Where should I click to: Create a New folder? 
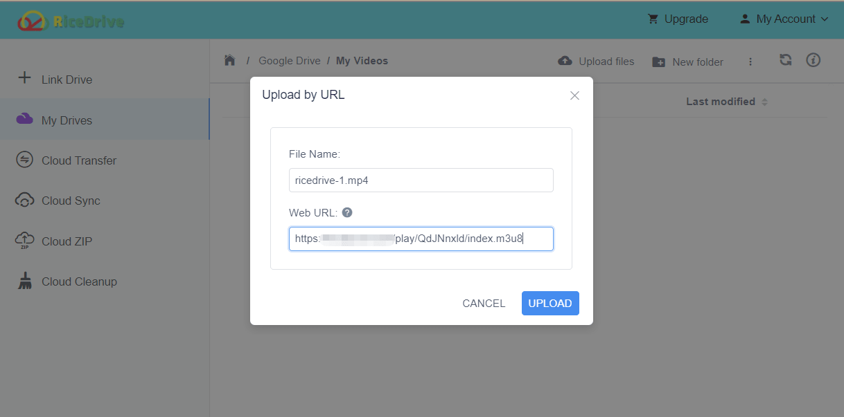[687, 62]
